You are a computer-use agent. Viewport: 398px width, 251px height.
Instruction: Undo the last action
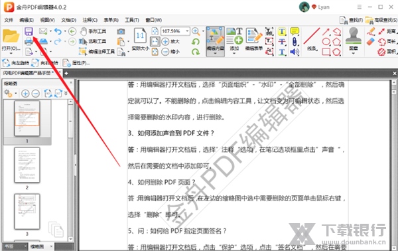click(x=58, y=31)
